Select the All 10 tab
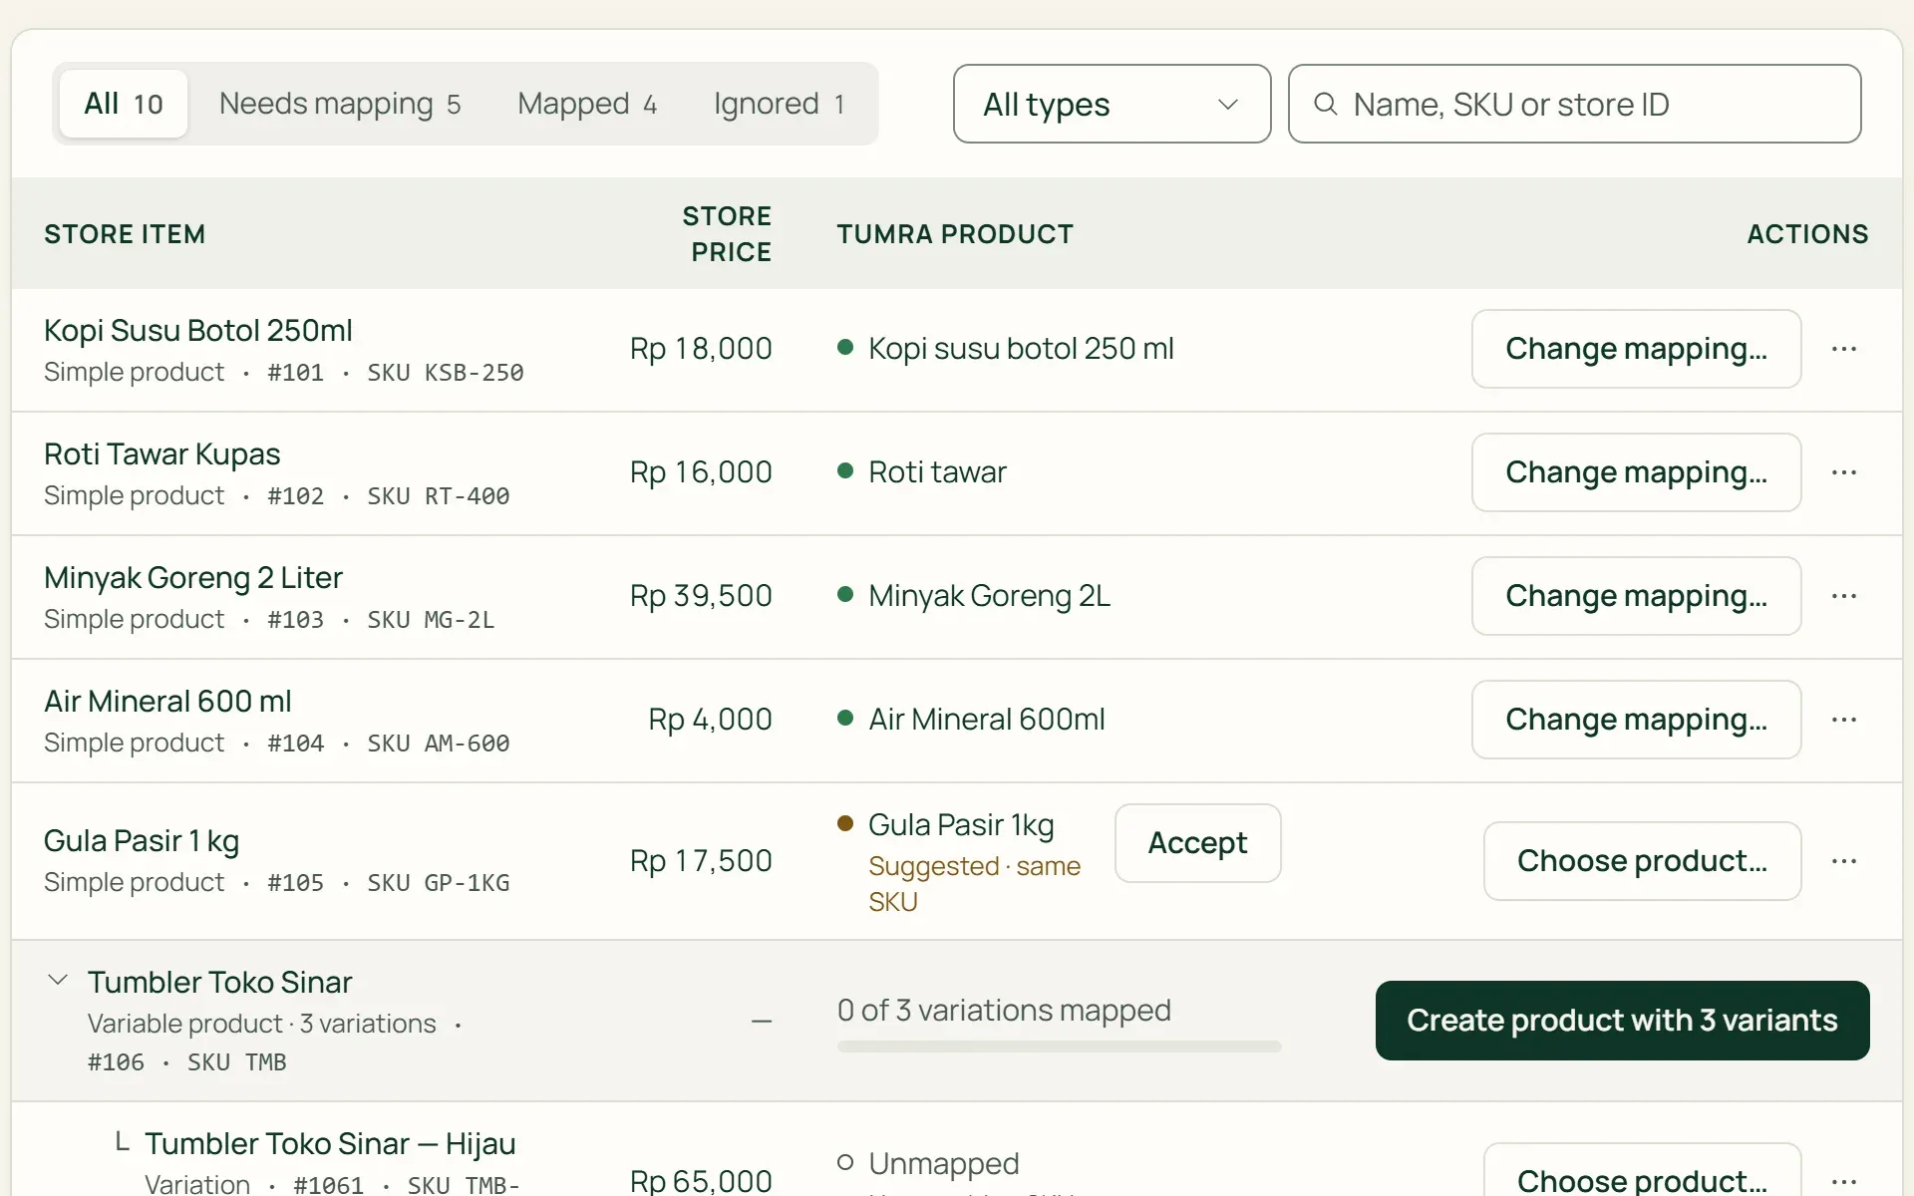The width and height of the screenshot is (1914, 1196). [124, 104]
